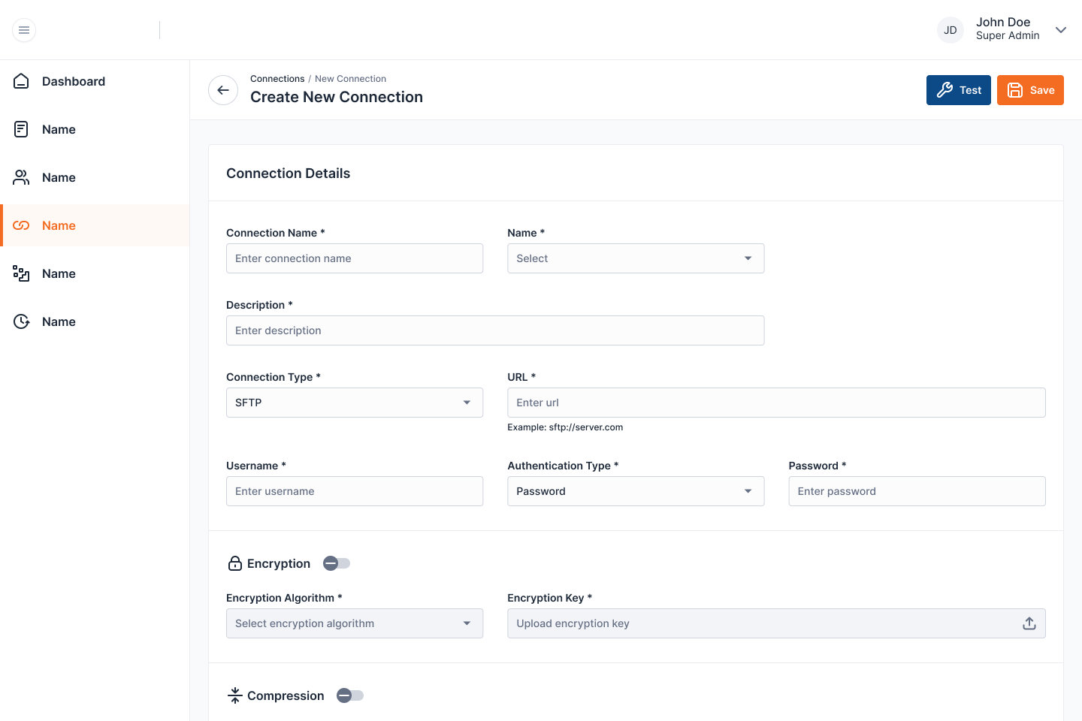1082x721 pixels.
Task: Open the Connection Type SFTP dropdown
Action: 355,403
